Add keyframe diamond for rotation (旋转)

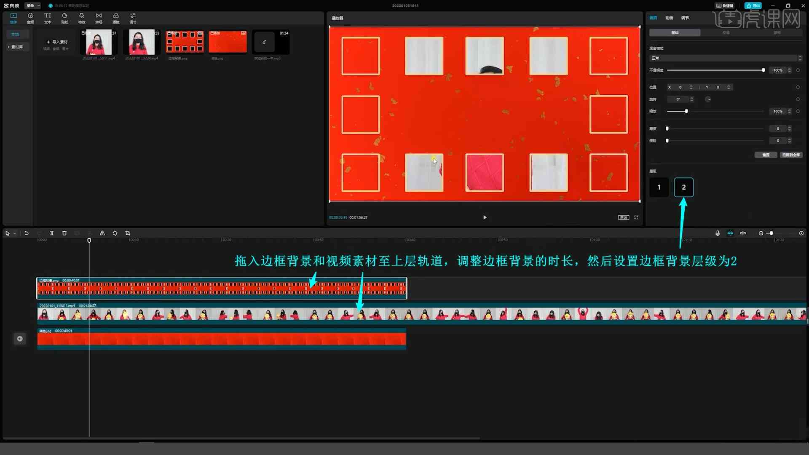pyautogui.click(x=798, y=99)
